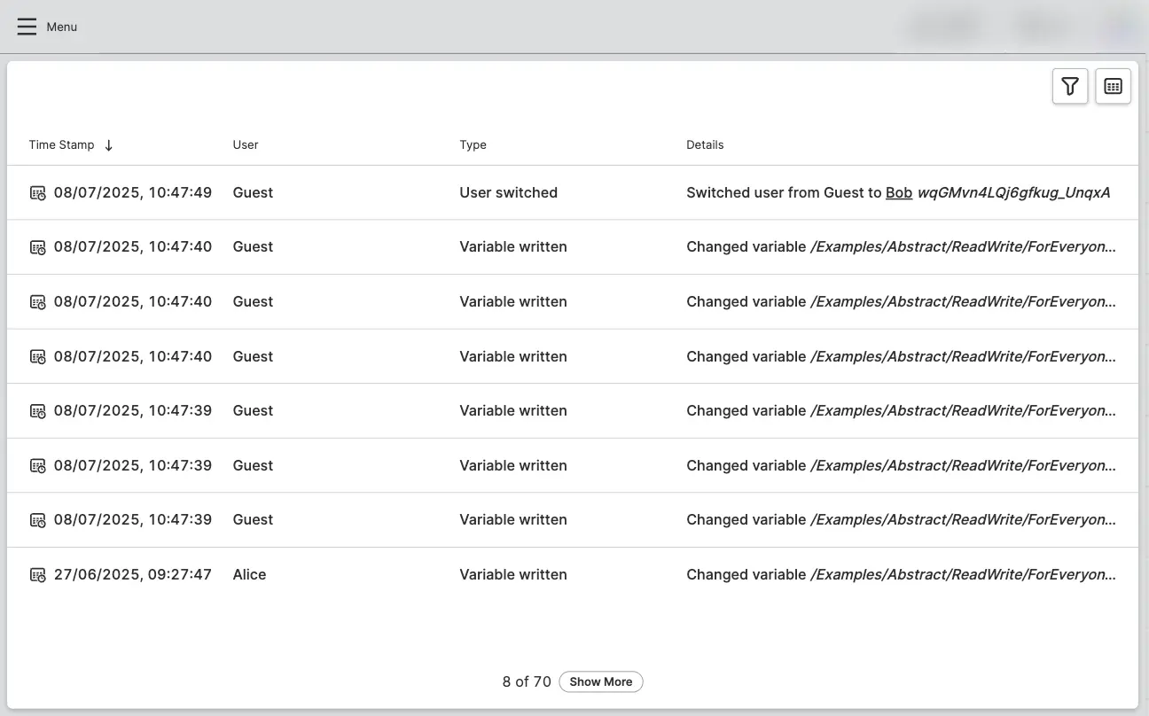Click Alice's Changed variable details text

pos(901,574)
